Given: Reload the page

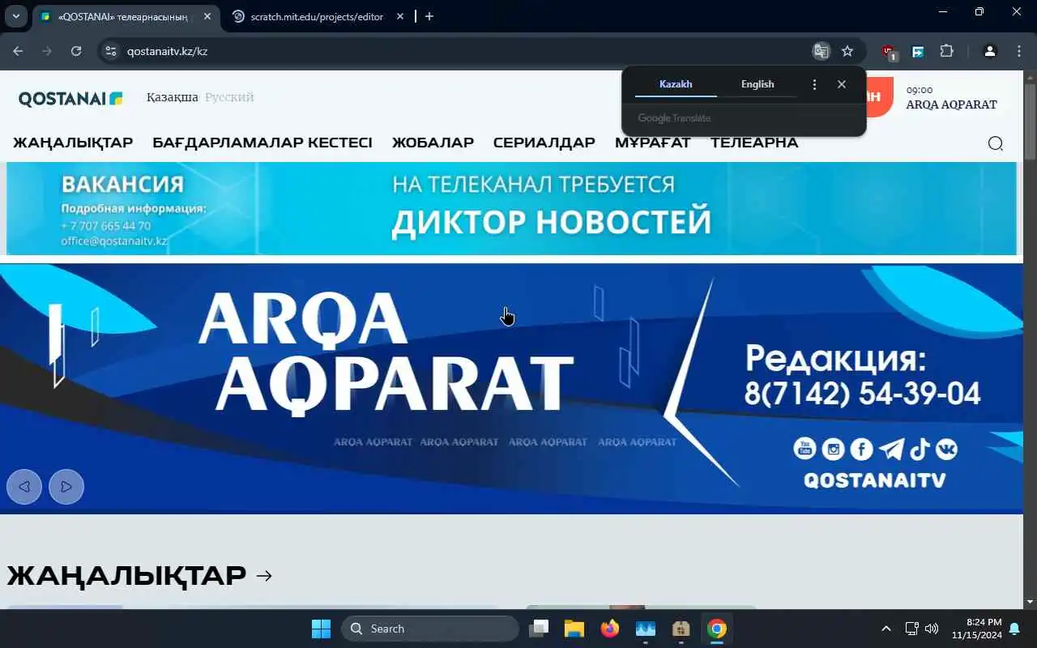Looking at the screenshot, I should click(76, 51).
